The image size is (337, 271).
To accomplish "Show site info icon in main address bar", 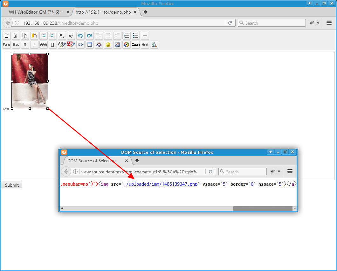I will (x=17, y=23).
